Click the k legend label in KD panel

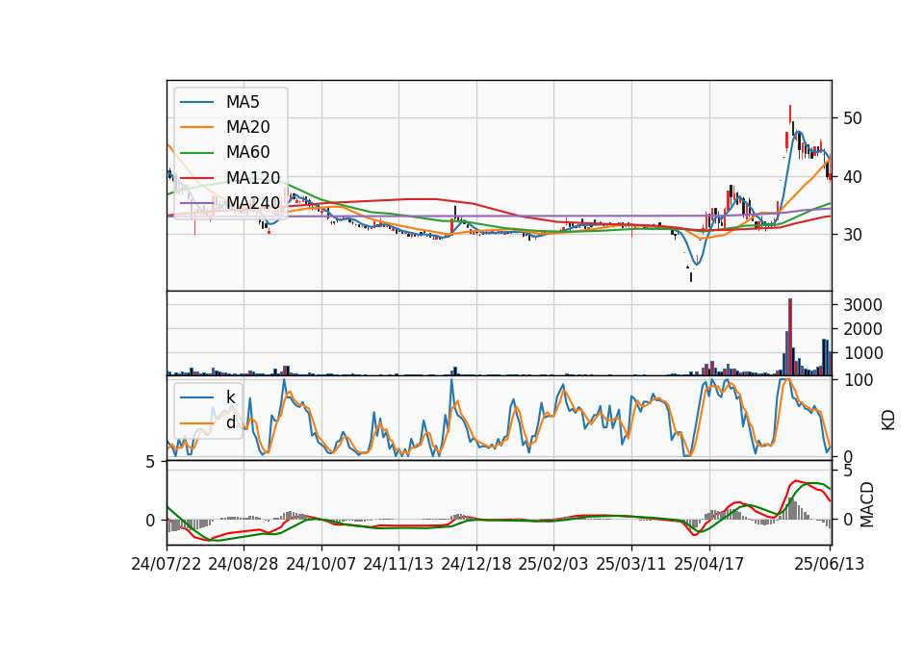pyautogui.click(x=230, y=397)
